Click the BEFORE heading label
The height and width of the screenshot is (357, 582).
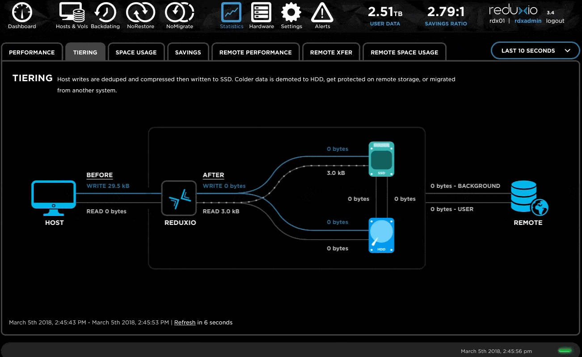coord(100,175)
